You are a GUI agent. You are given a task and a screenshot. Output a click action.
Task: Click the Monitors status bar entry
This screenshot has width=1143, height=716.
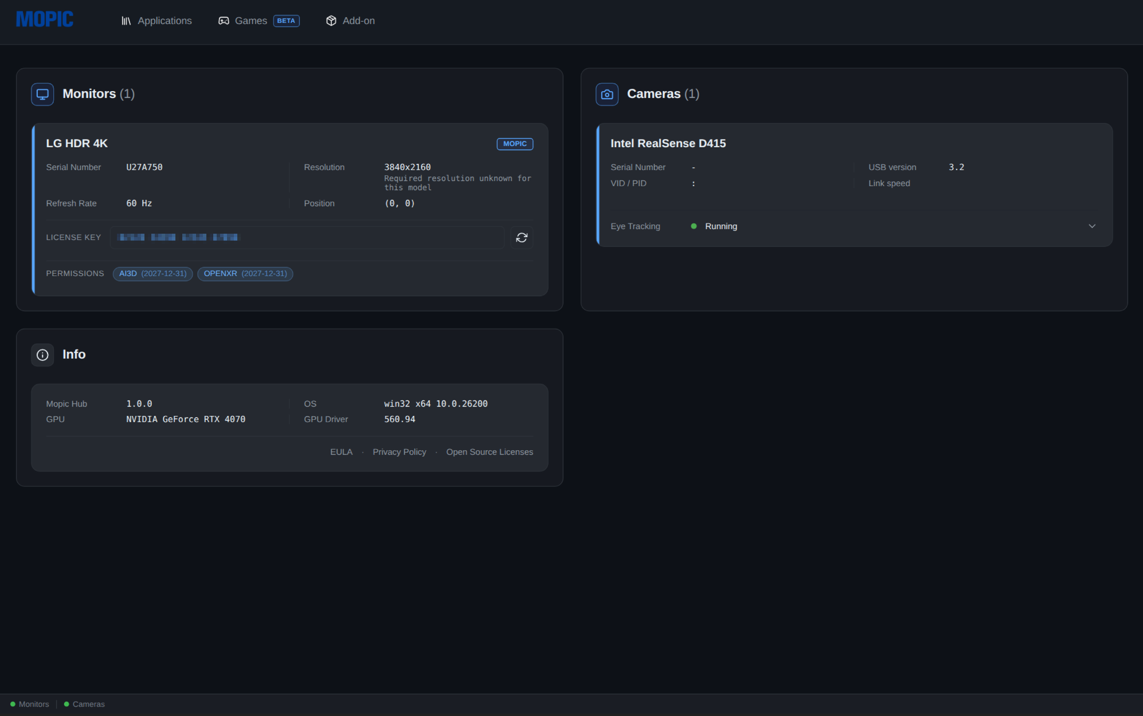pos(30,704)
